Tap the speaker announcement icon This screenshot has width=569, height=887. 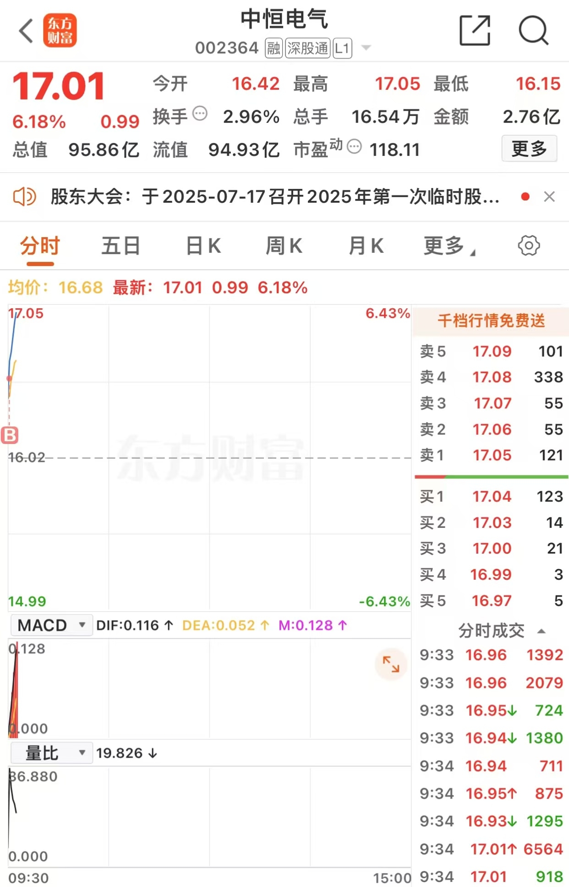pos(24,197)
